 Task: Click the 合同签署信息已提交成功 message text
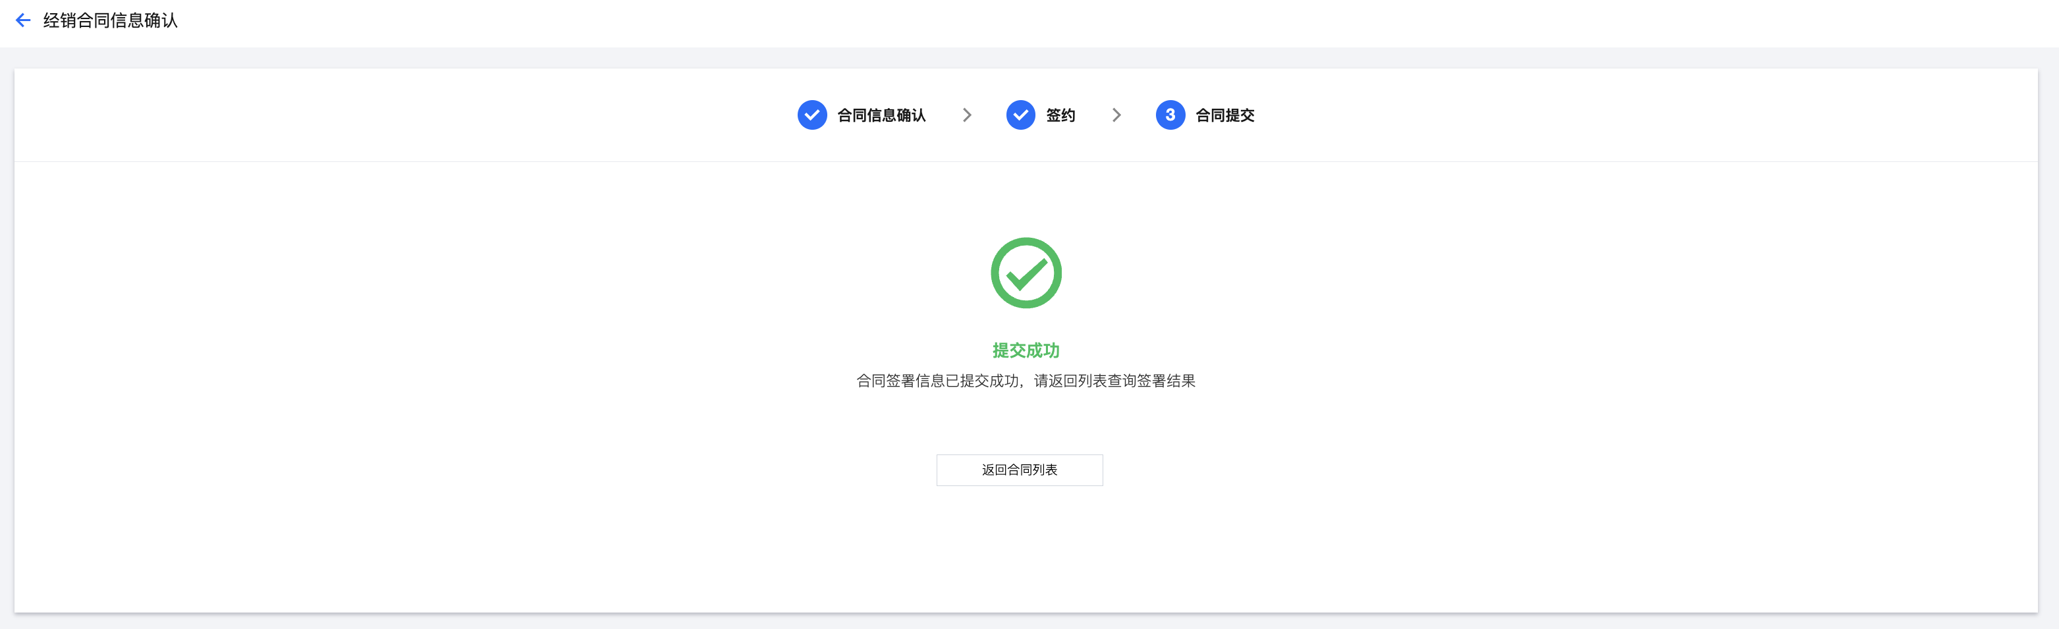tap(937, 381)
